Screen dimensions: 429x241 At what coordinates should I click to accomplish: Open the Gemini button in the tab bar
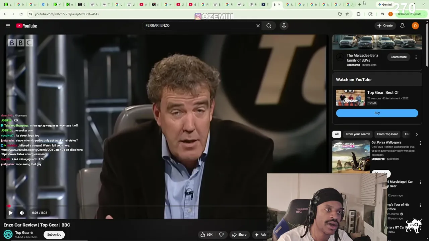point(385,4)
